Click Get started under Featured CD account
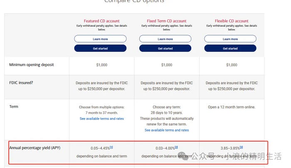Image resolution: width=291 pixels, height=168 pixels. point(100,49)
